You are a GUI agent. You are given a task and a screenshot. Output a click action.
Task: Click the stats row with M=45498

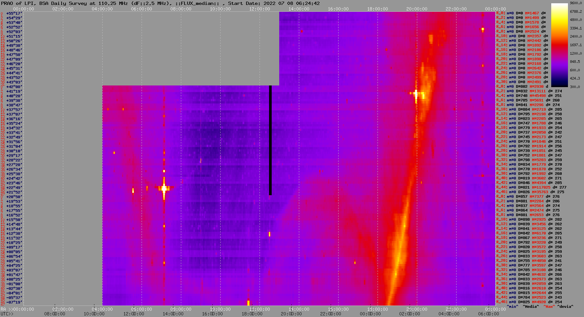(529, 96)
